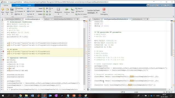
Task: Open Chrome from the taskbar
Action: pos(20,96)
